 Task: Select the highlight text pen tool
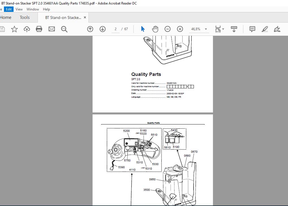pos(265,29)
